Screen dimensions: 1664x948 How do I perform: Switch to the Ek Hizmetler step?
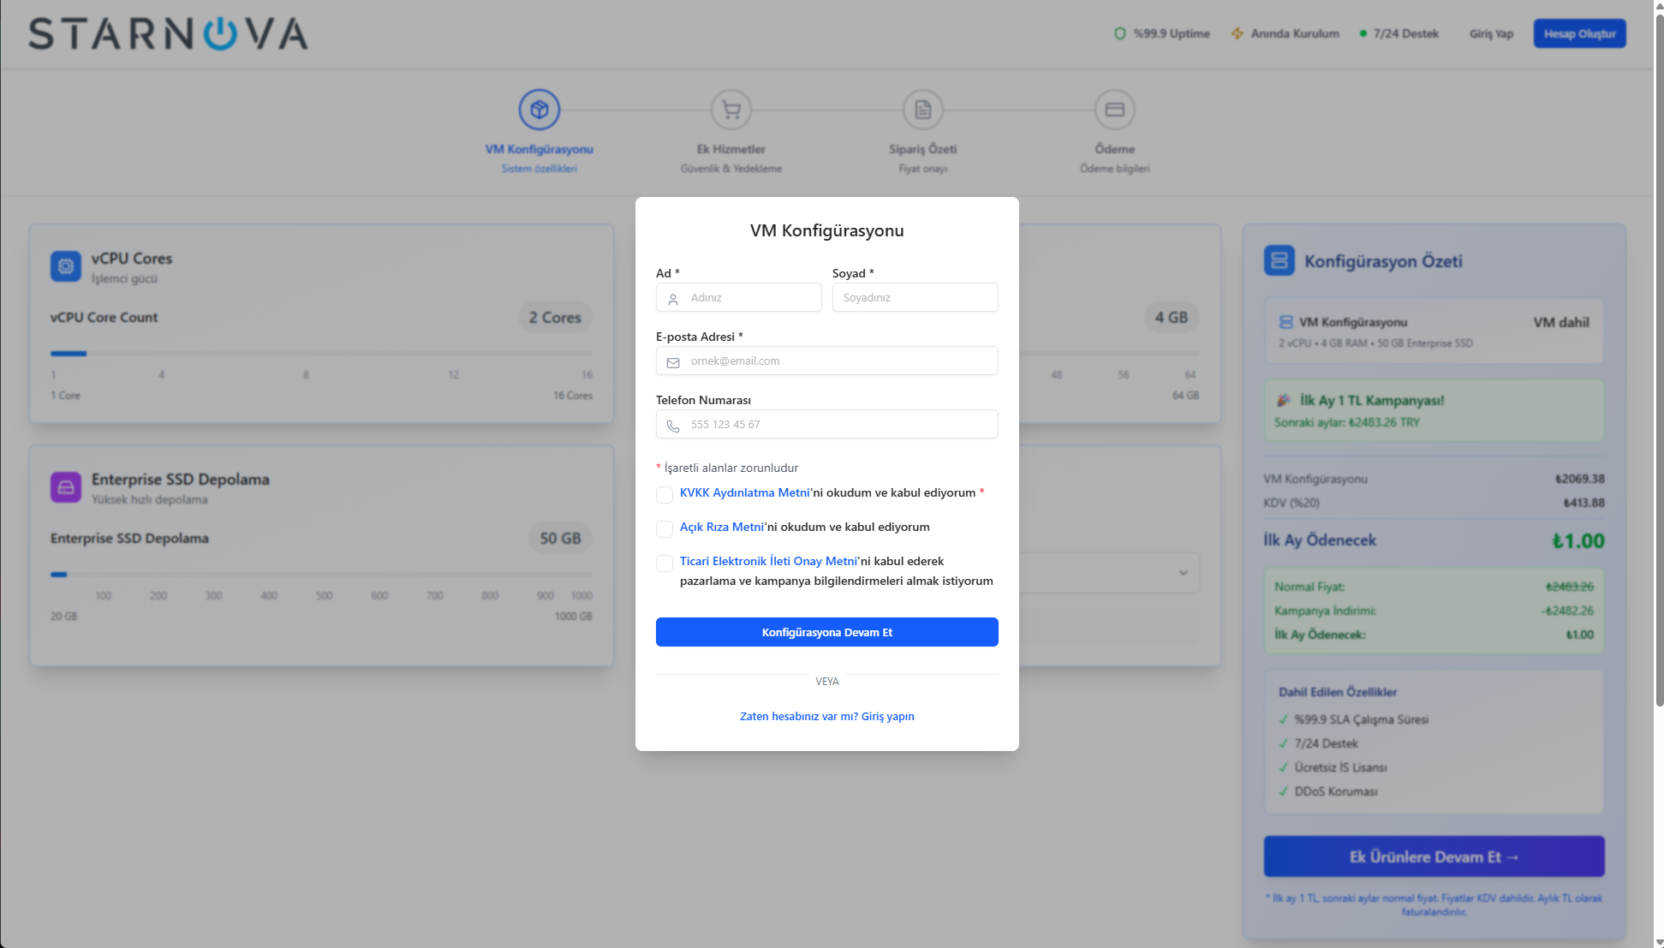click(730, 148)
